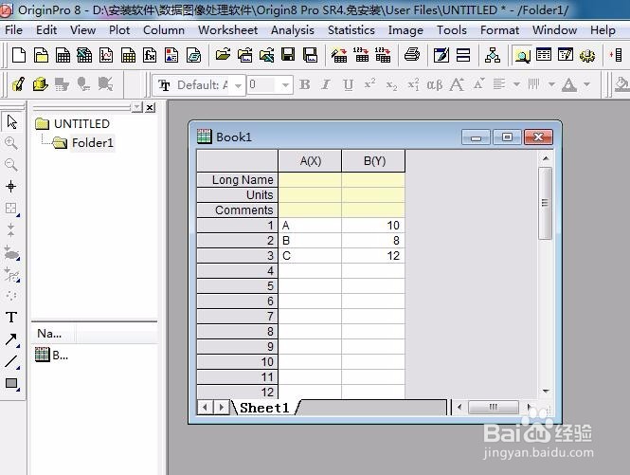Create a new notes window
The image size is (630, 475).
pyautogui.click(x=193, y=55)
